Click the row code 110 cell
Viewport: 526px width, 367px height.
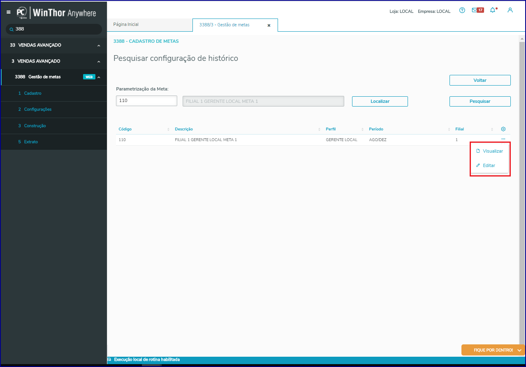(122, 140)
